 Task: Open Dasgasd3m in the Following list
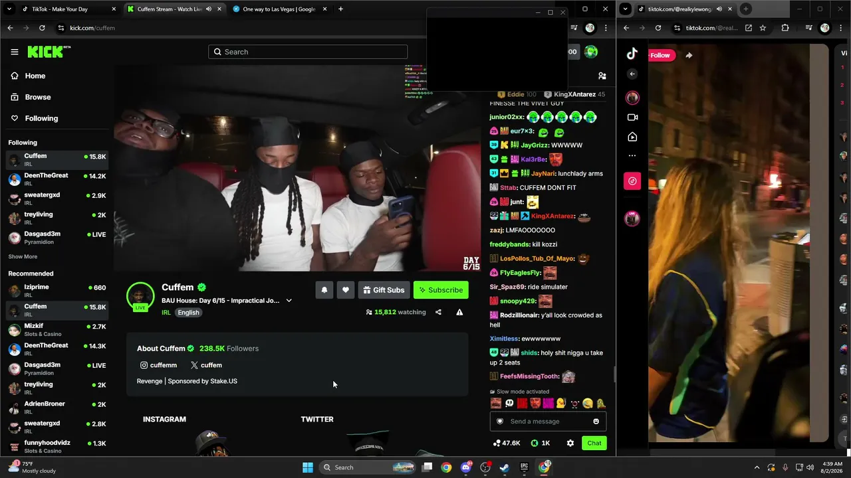coord(57,238)
